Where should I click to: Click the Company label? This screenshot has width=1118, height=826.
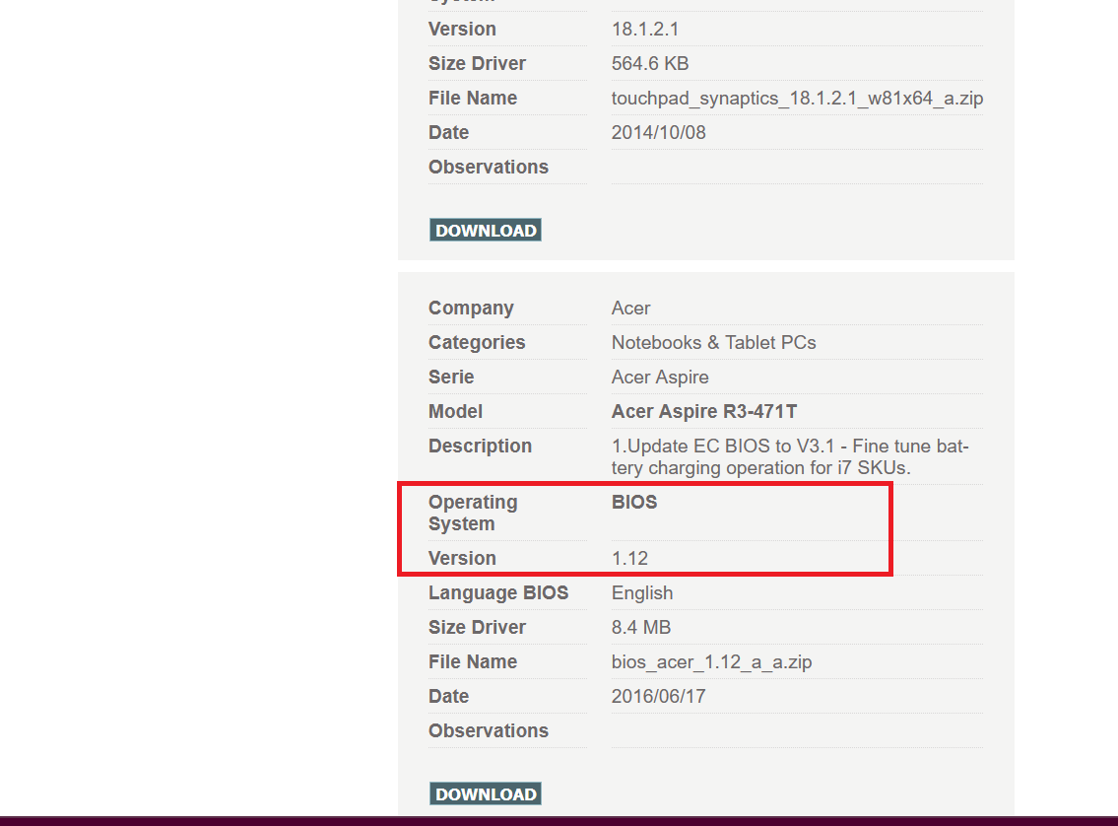(x=471, y=309)
